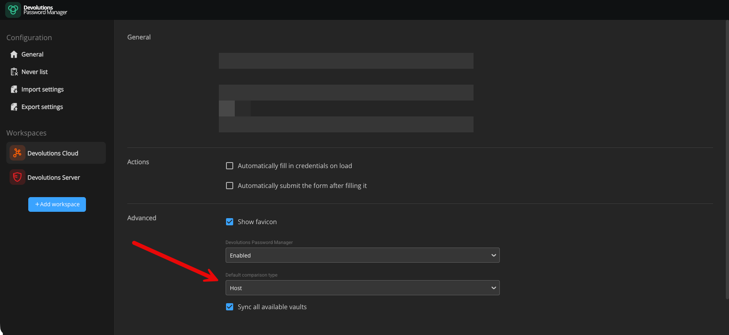This screenshot has width=729, height=335.
Task: Click the Advanced section label
Action: pos(142,218)
